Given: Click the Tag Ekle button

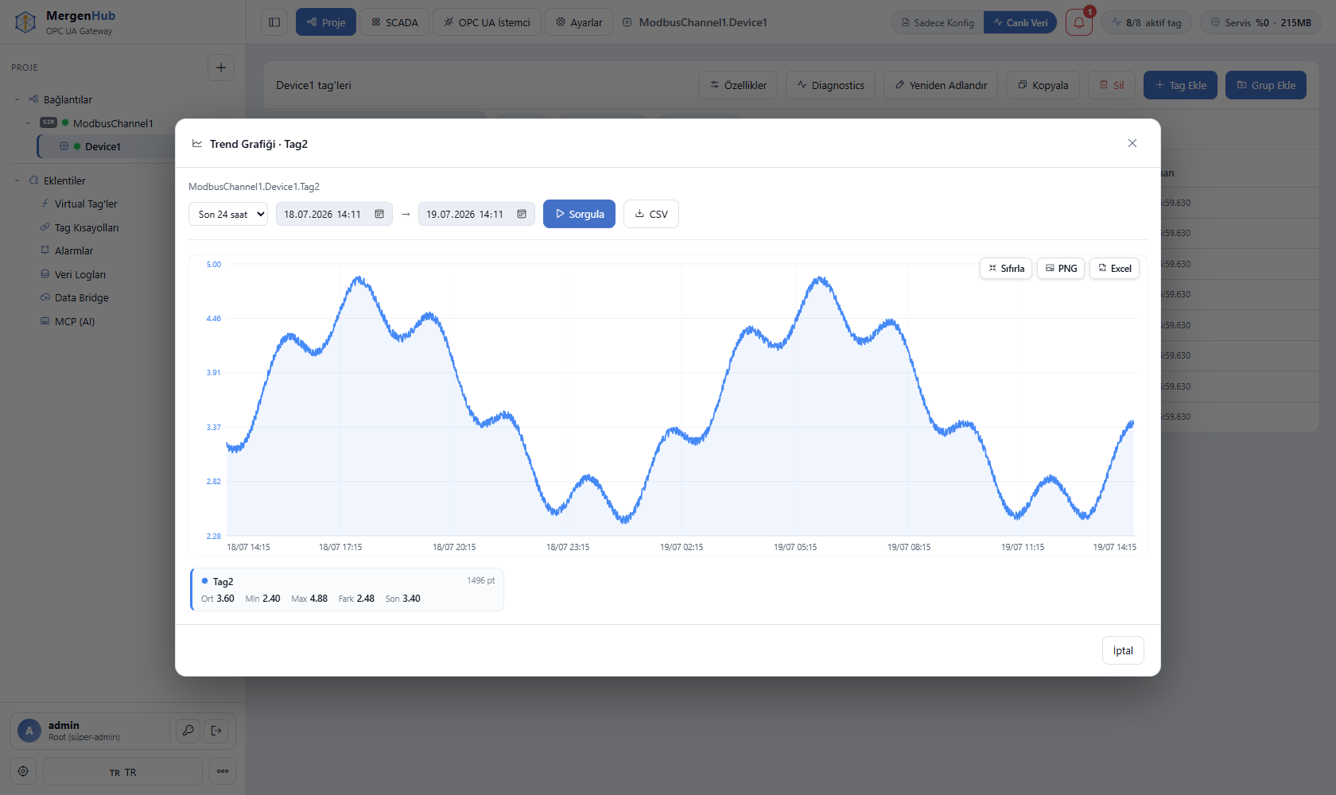Looking at the screenshot, I should (1180, 85).
